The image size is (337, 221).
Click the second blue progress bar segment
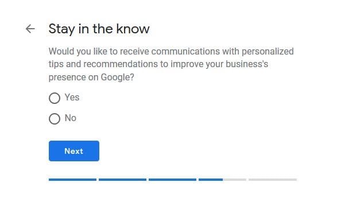pos(122,180)
